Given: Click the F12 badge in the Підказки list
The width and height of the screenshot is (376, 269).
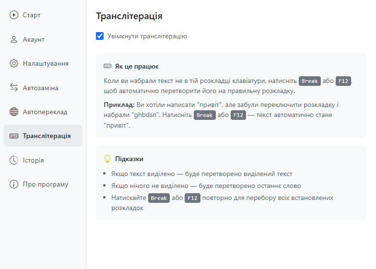Looking at the screenshot, I should pyautogui.click(x=192, y=198).
